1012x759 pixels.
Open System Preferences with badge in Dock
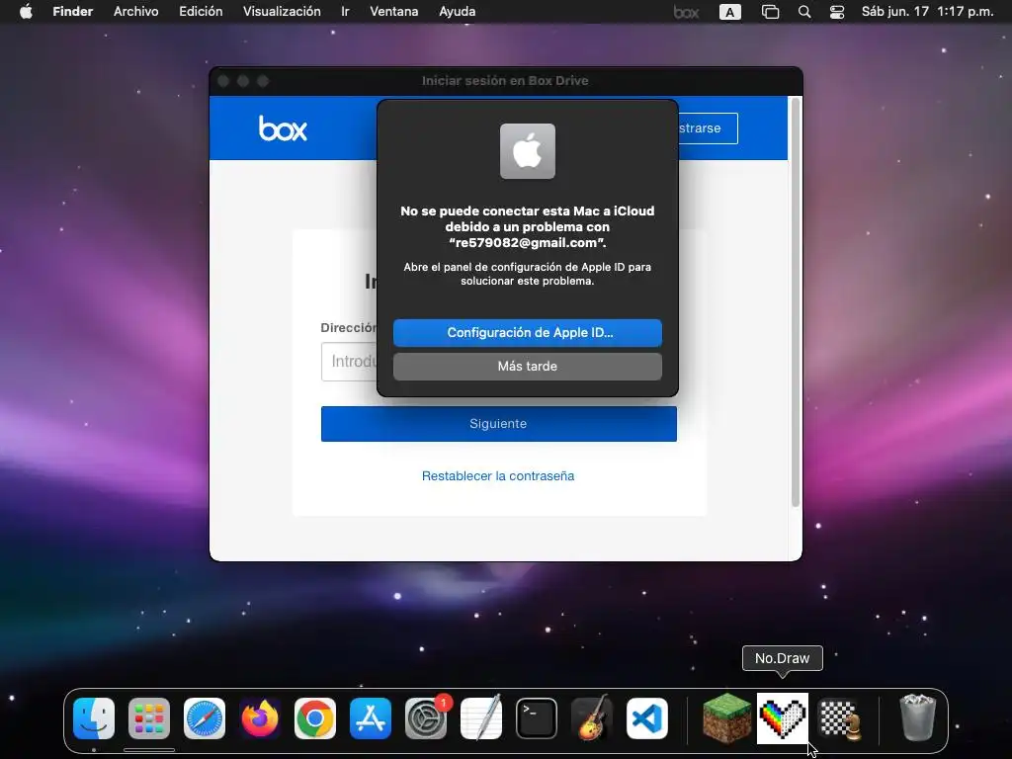426,718
